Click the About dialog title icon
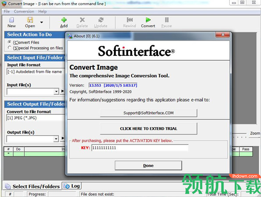 point(70,36)
